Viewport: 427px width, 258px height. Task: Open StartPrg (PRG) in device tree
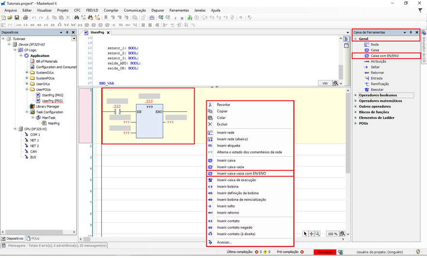[x=51, y=95]
